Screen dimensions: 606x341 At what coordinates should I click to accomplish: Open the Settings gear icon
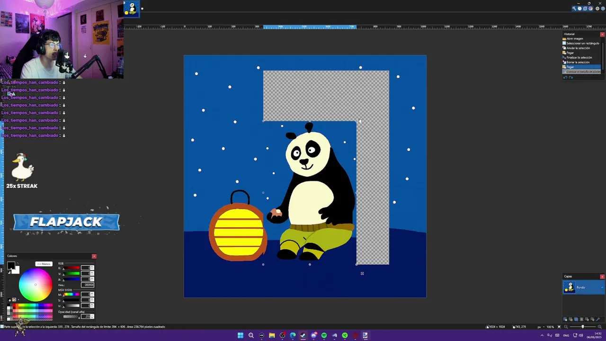(597, 9)
